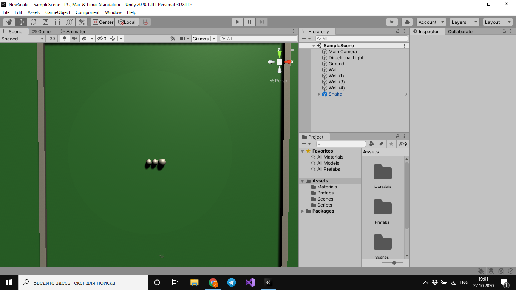Open the Shaded draw mode dropdown

[23, 39]
